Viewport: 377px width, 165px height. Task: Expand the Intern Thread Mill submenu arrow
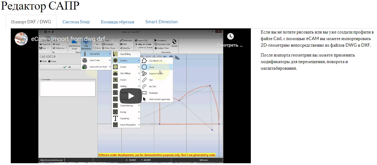tap(139, 125)
